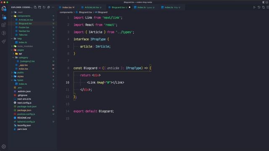
Task: Open Footer.tsx in the file tree
Action: click(24, 27)
